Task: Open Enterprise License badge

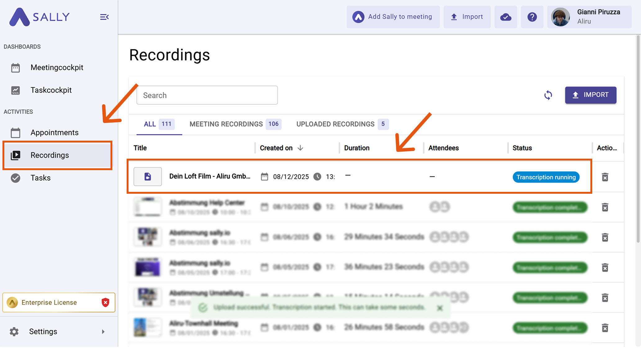Action: click(x=59, y=302)
